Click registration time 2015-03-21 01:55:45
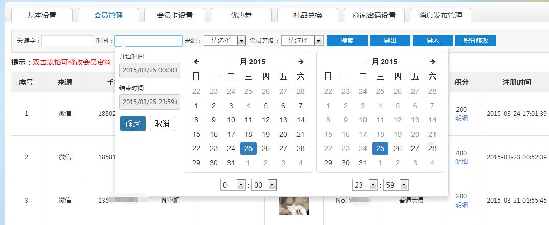This screenshot has height=225, width=549. (x=517, y=201)
